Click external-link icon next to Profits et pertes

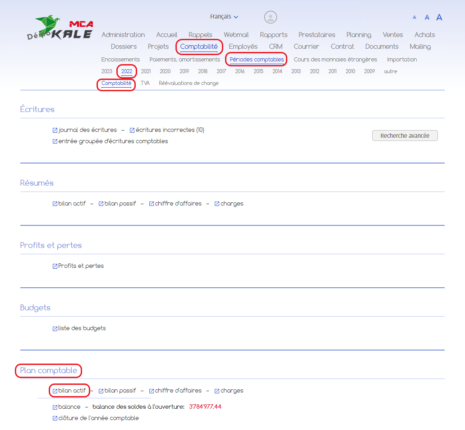[x=55, y=266]
